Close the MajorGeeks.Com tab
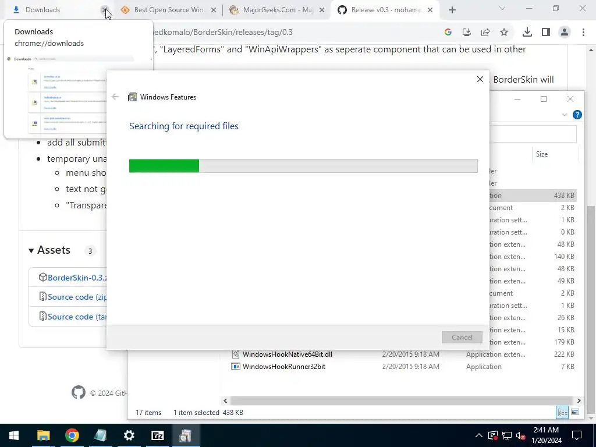 pyautogui.click(x=322, y=10)
